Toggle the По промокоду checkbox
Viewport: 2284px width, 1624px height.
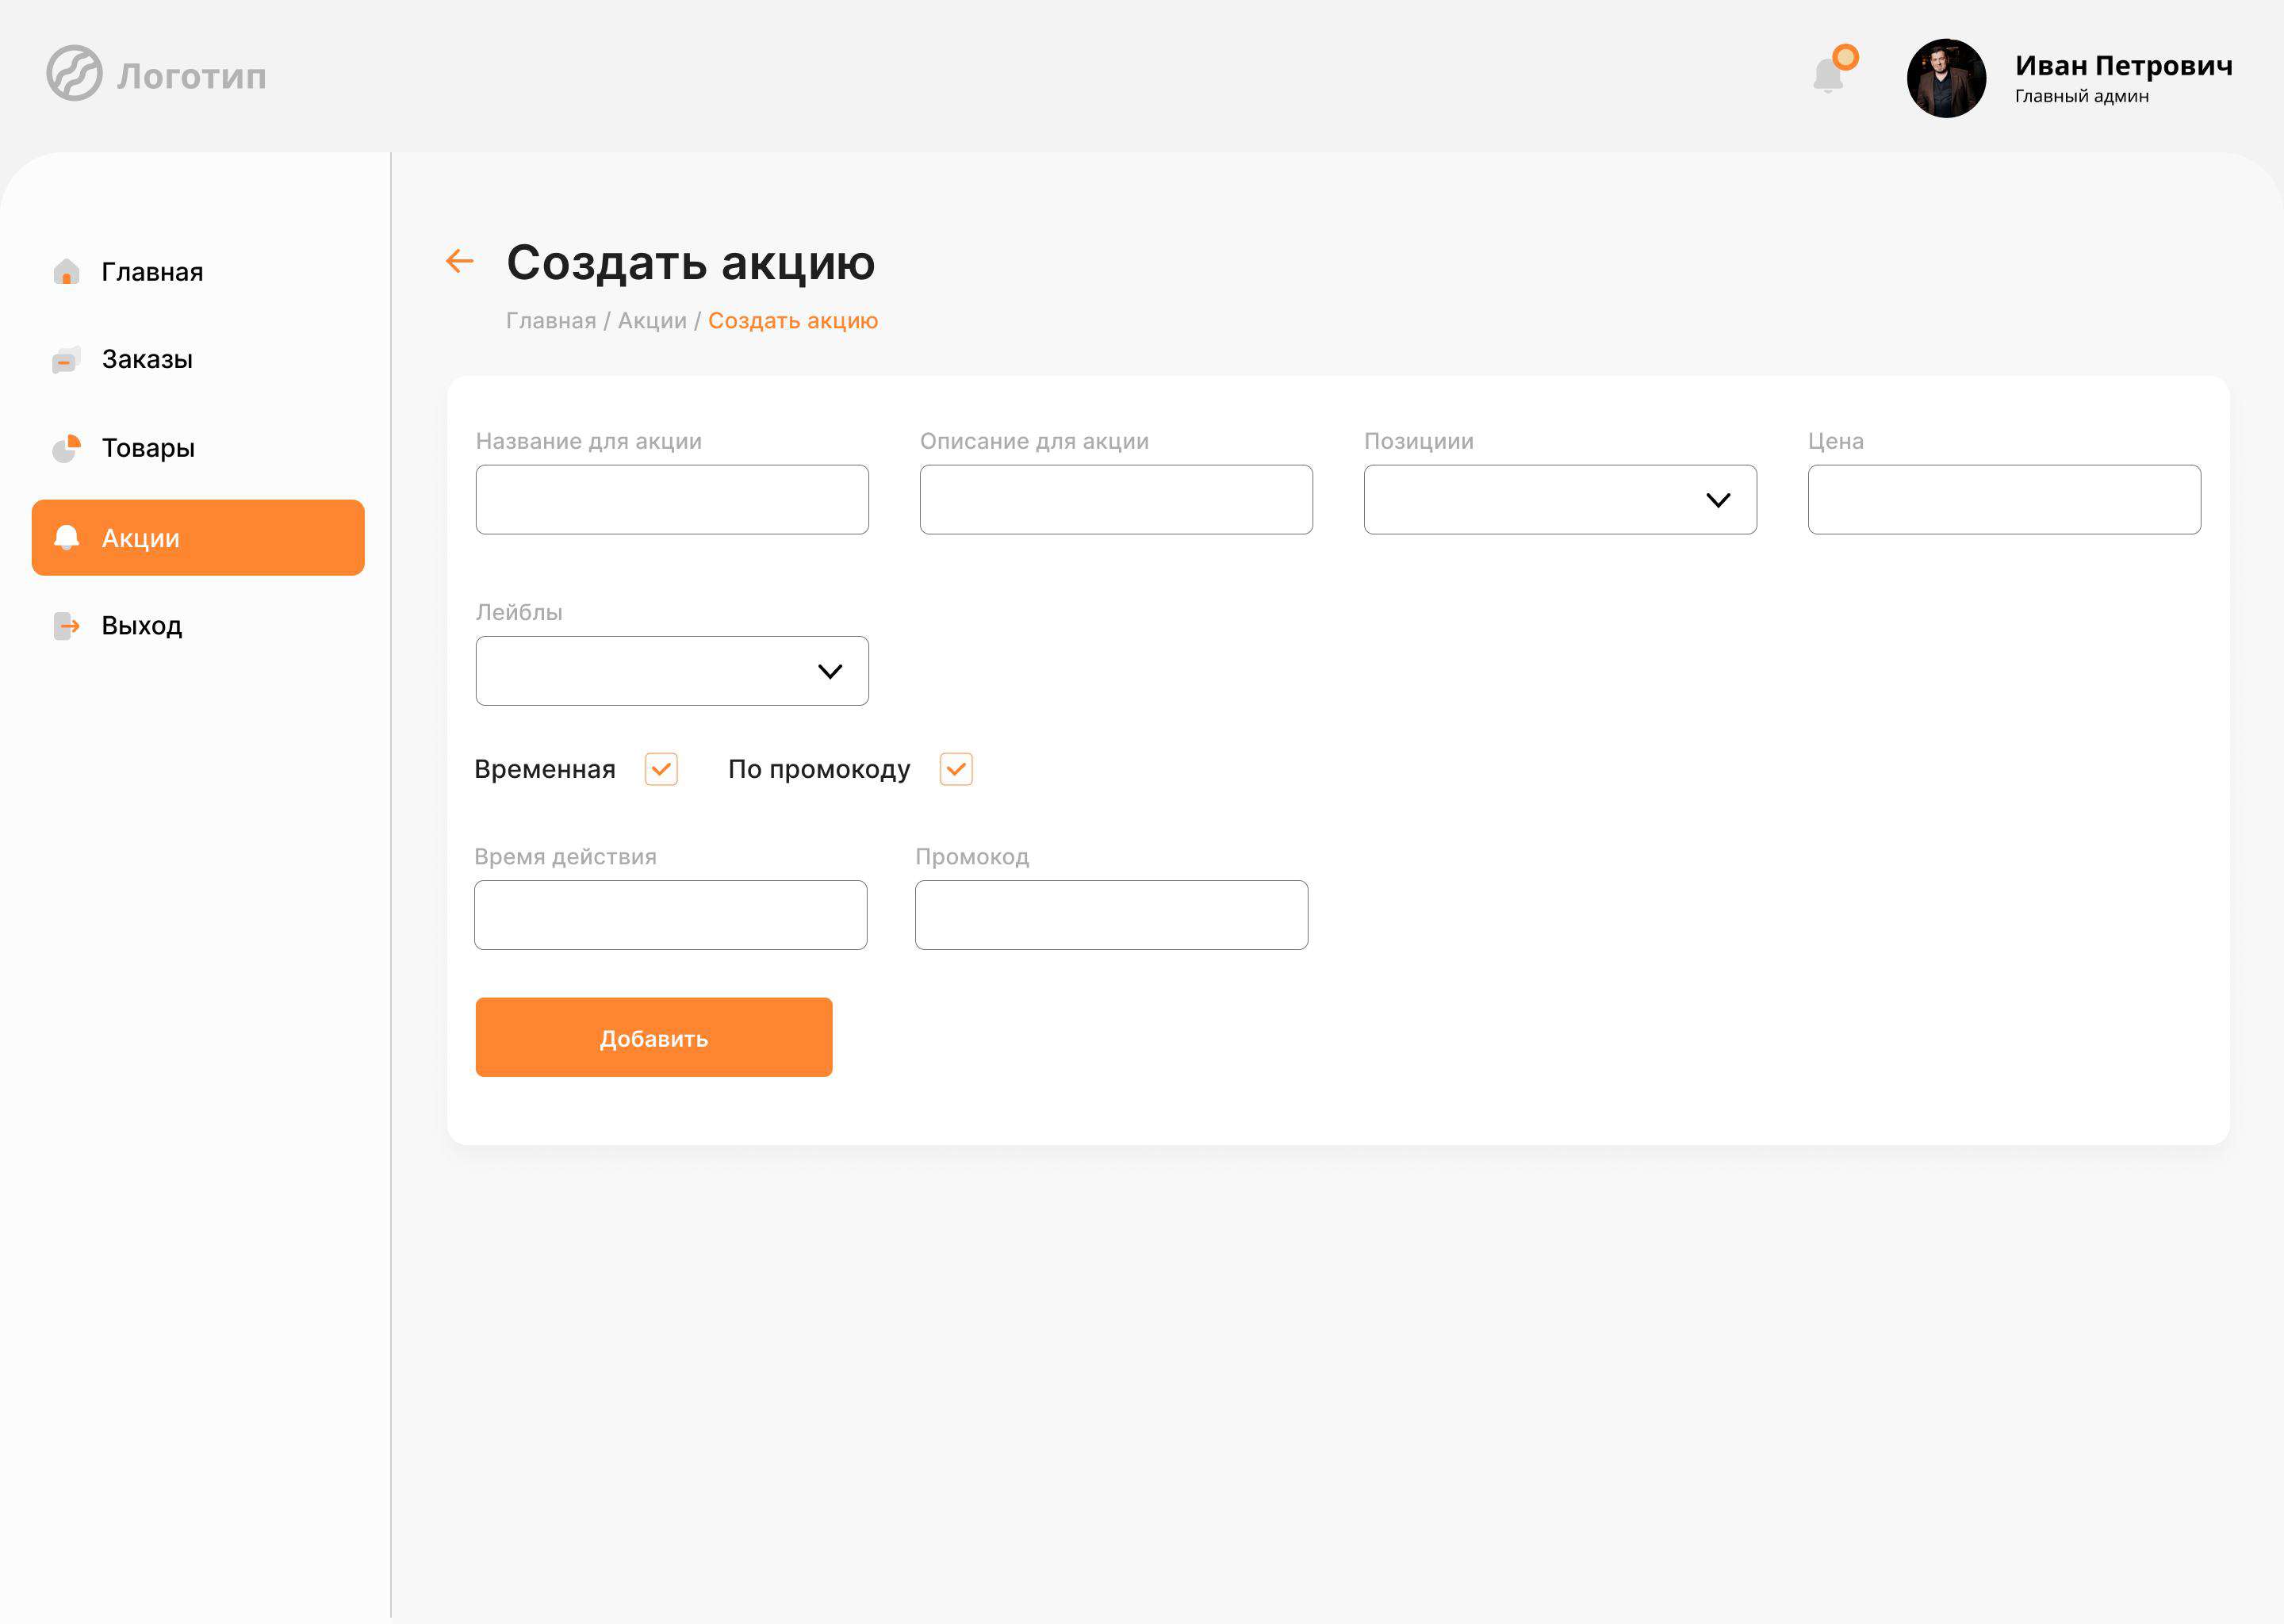coord(956,769)
